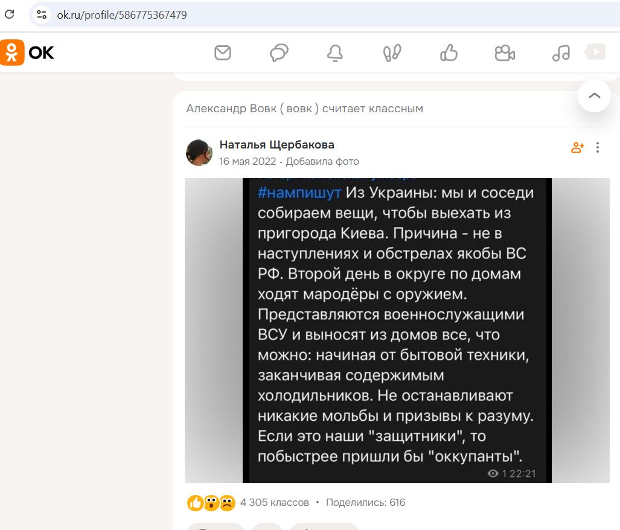Click the add friend icon on post
Image resolution: width=620 pixels, height=530 pixels.
[578, 147]
